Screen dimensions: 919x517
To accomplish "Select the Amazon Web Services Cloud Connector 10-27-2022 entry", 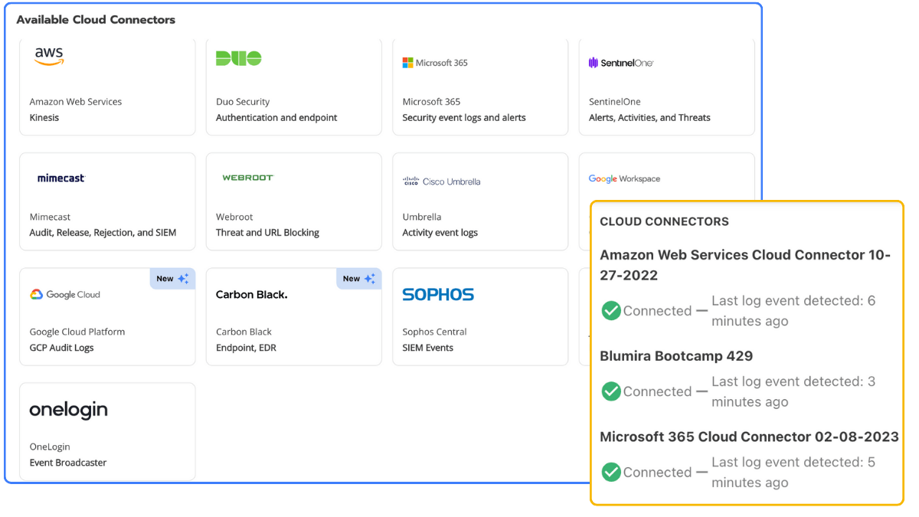I will point(745,265).
